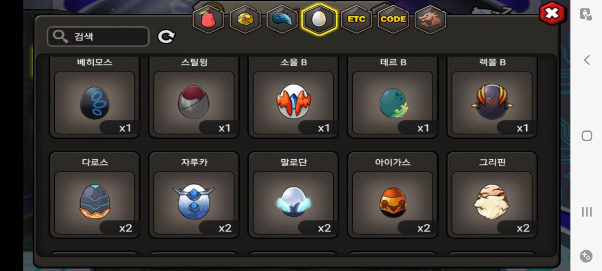Close the inventory with red X

[x=552, y=13]
